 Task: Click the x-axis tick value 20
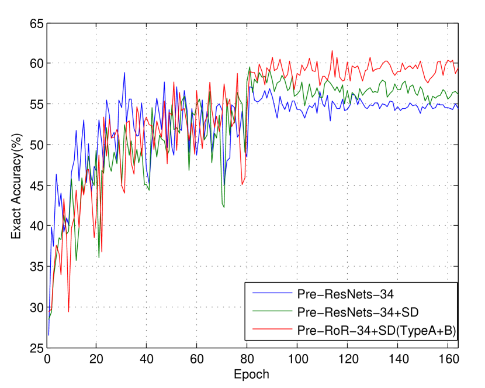pyautogui.click(x=96, y=359)
